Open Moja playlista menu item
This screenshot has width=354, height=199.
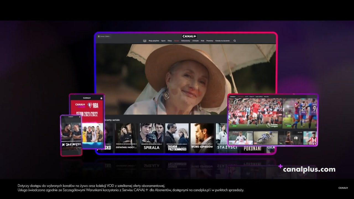click(x=154, y=41)
